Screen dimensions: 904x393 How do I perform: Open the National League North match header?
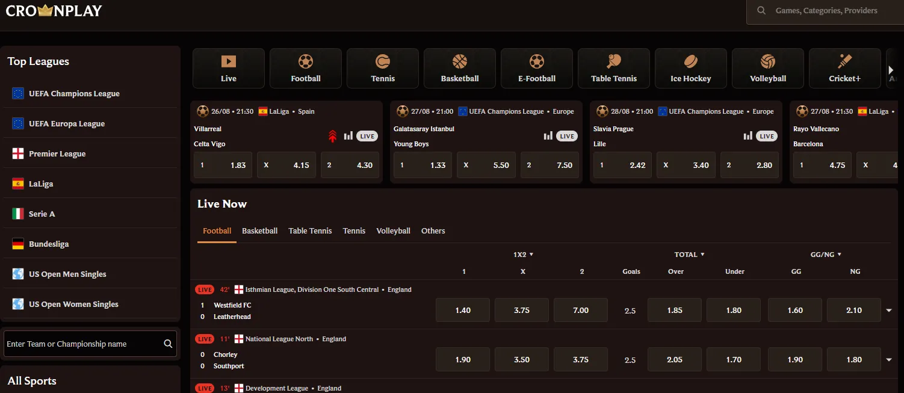coord(279,339)
